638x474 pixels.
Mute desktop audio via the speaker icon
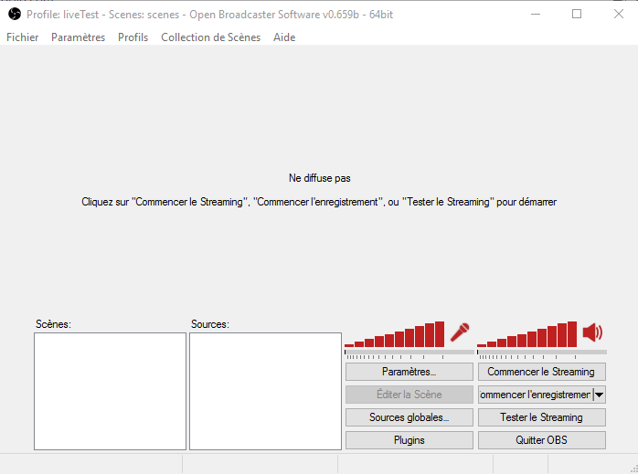point(593,332)
